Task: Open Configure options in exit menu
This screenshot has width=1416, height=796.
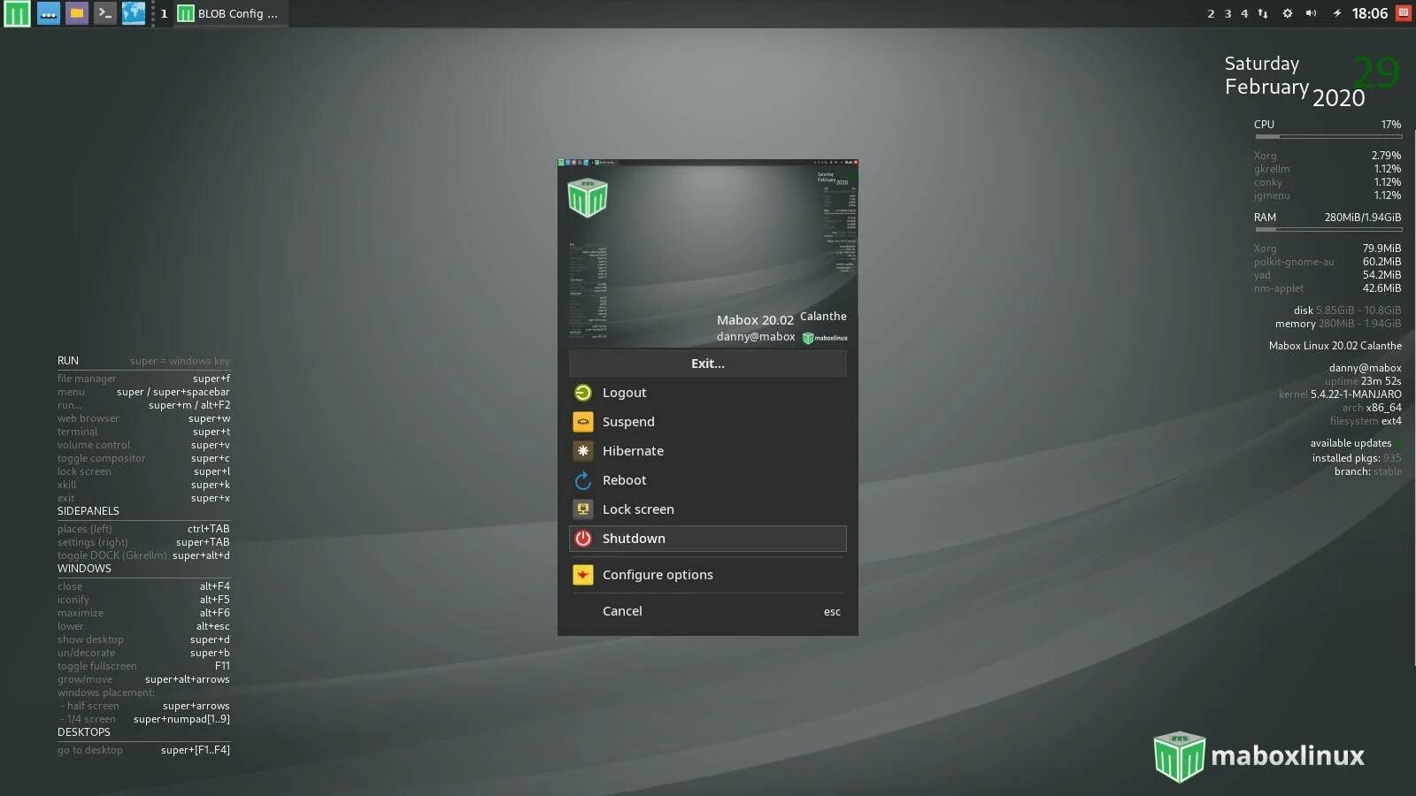Action: pyautogui.click(x=708, y=575)
